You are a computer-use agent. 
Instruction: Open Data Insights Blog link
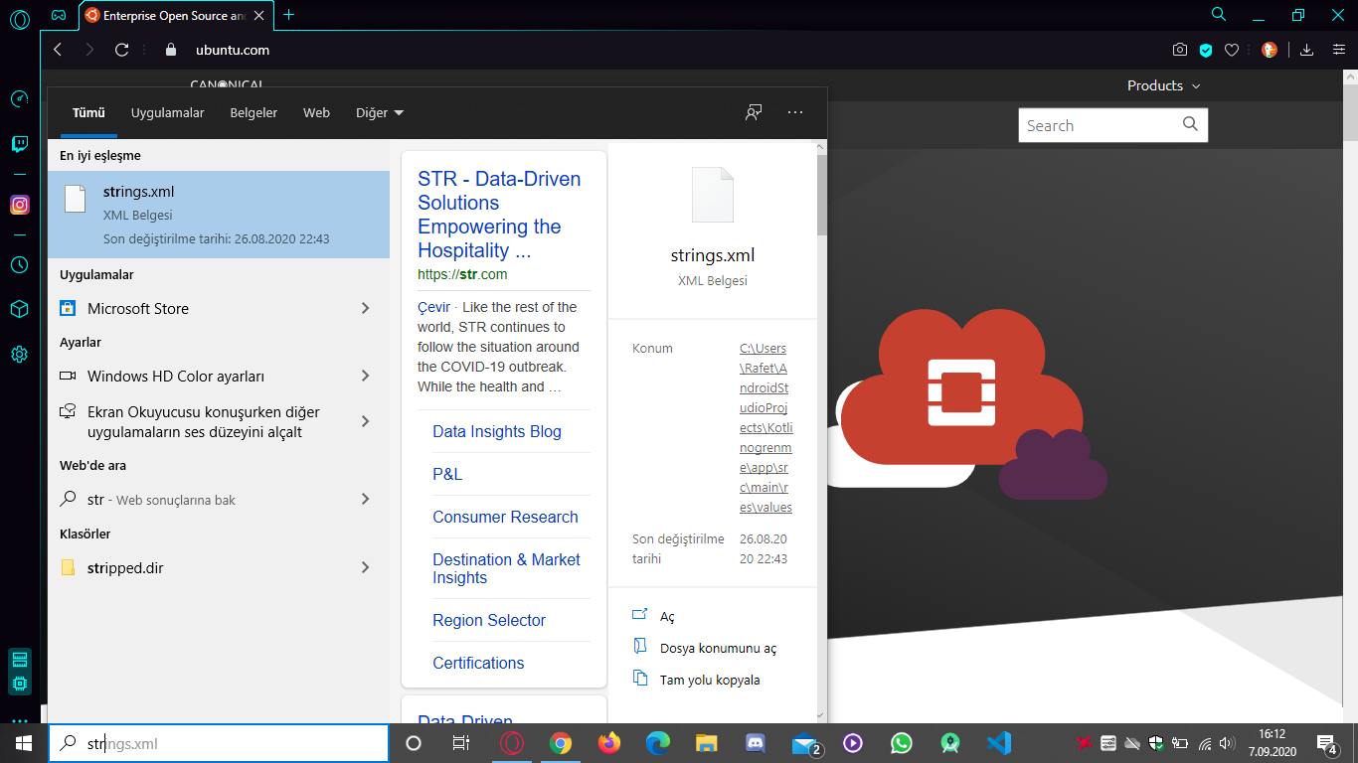tap(497, 431)
